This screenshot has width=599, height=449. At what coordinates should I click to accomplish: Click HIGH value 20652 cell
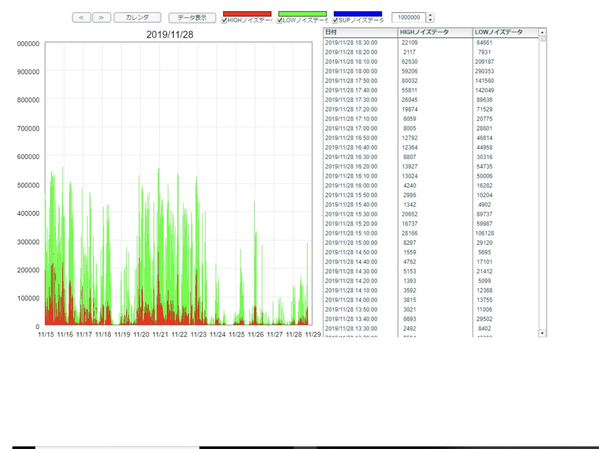coord(435,214)
